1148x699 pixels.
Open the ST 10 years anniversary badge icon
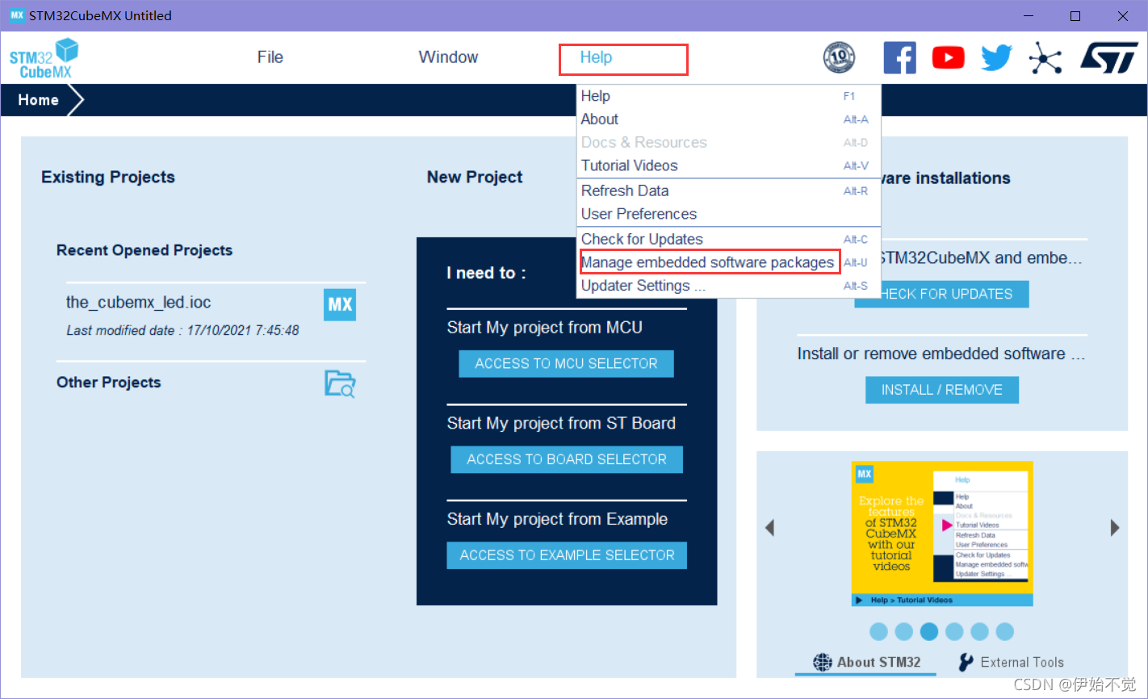coord(839,57)
